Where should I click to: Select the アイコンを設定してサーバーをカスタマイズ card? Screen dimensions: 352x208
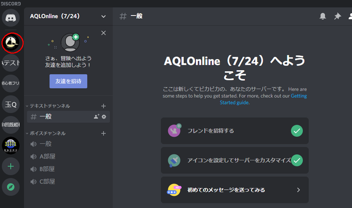point(235,160)
